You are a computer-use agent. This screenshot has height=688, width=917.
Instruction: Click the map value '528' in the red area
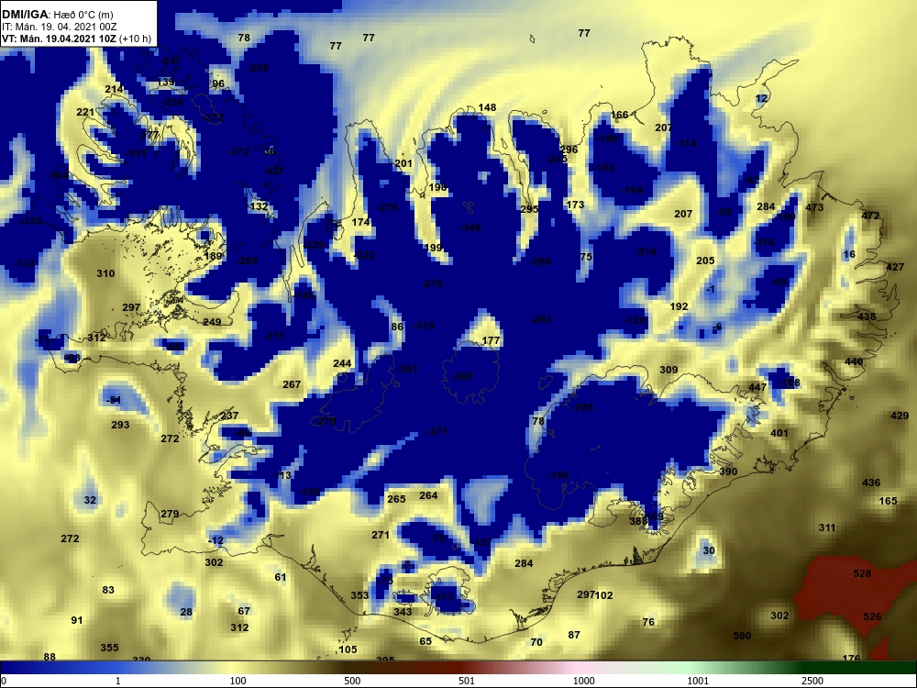pos(862,573)
